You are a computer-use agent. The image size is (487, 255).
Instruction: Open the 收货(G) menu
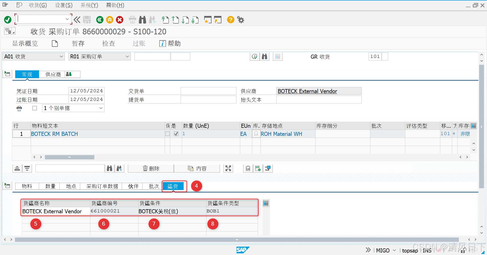point(38,5)
